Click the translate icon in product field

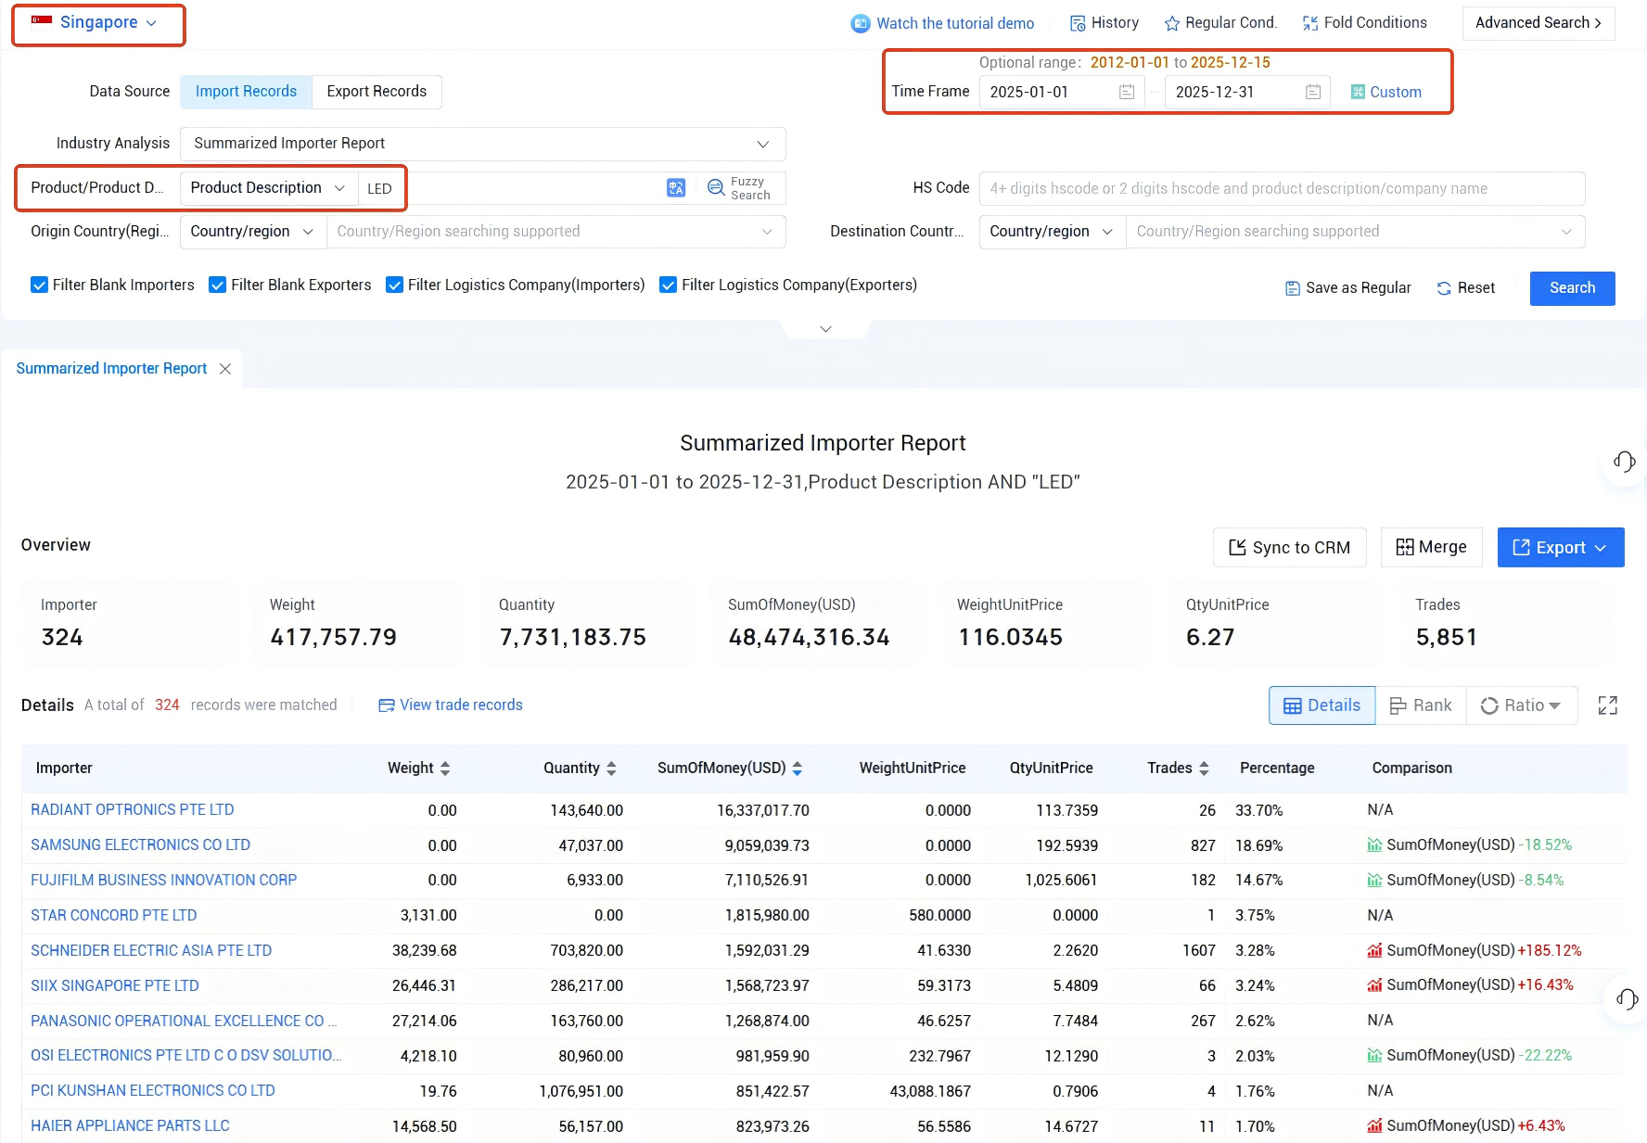point(676,188)
